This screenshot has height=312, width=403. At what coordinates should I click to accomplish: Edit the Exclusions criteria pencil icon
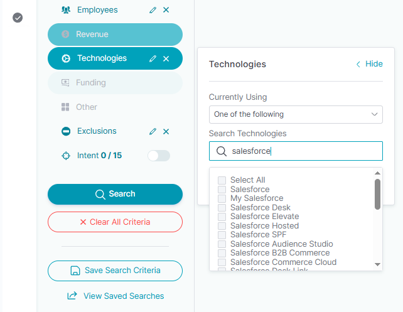point(153,131)
